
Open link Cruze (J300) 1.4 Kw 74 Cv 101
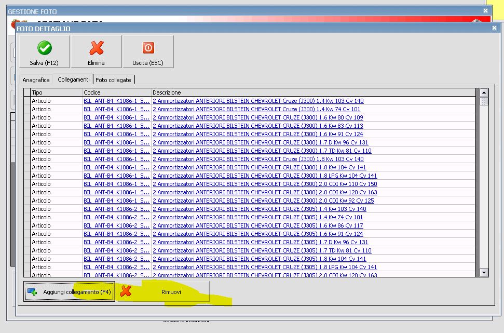pos(256,109)
